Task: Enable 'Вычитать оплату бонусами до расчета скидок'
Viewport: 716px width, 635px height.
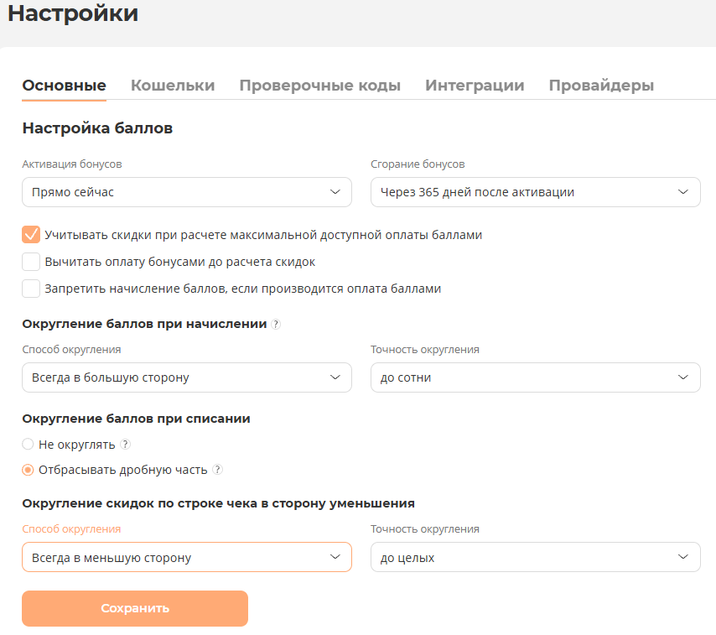Action: point(32,262)
